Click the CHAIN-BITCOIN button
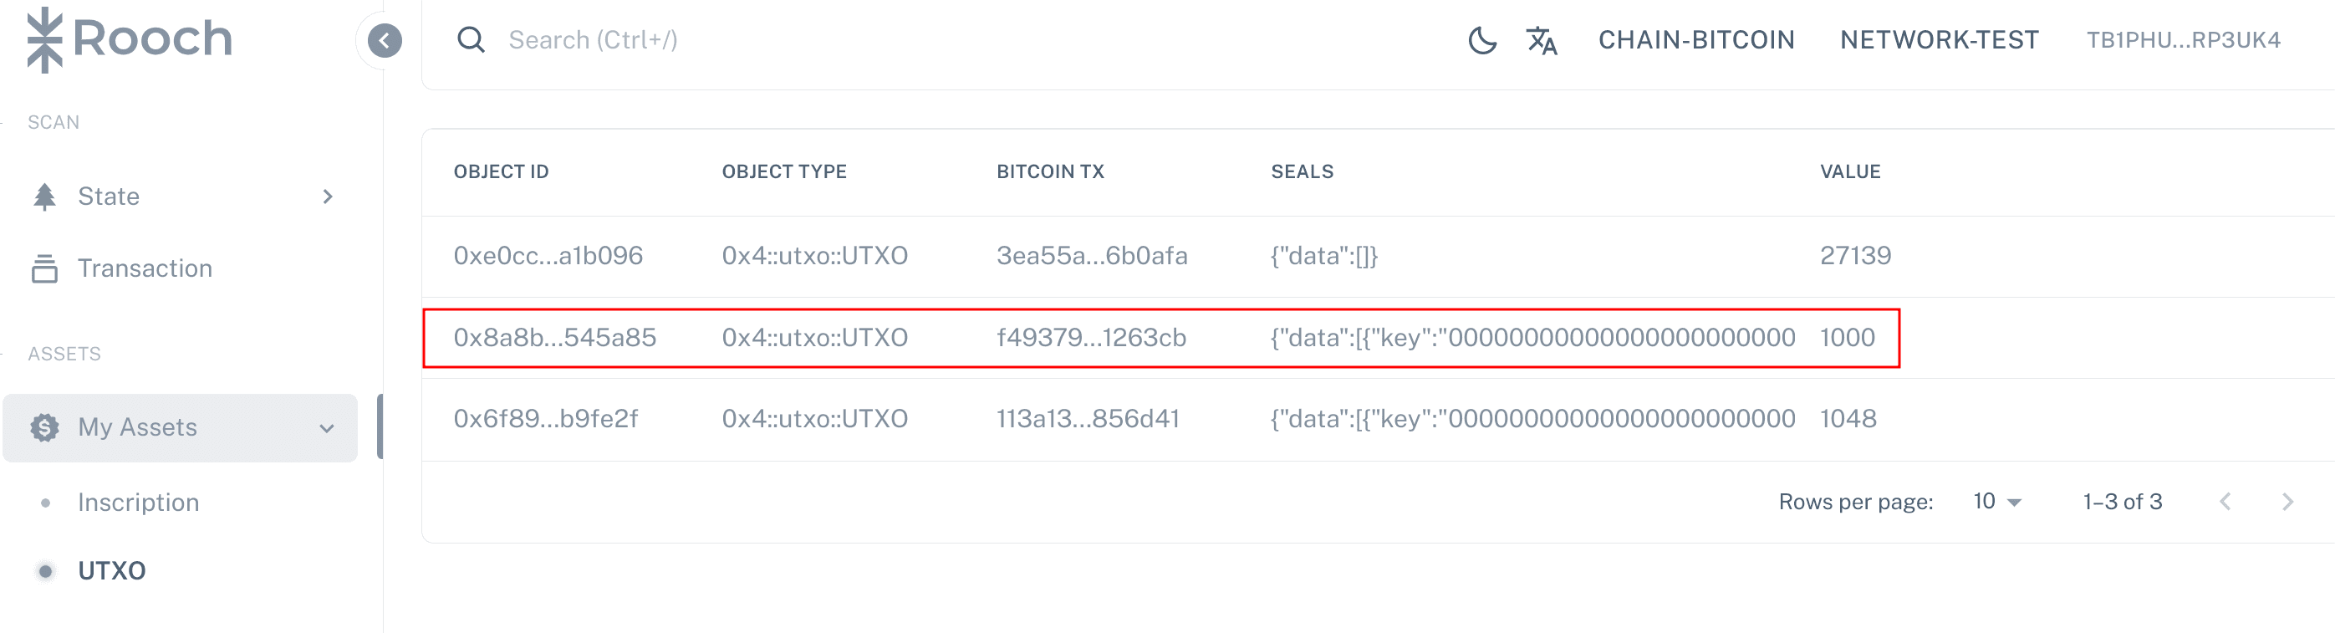Viewport: 2335px width, 633px height. tap(1696, 40)
